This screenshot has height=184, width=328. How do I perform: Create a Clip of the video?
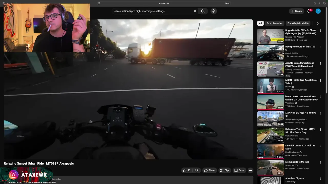coord(224,170)
